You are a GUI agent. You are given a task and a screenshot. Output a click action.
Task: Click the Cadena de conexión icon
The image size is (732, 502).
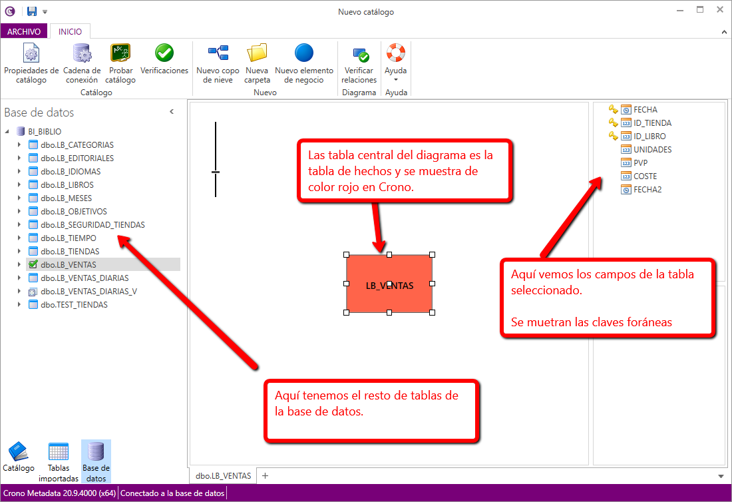[x=82, y=65]
